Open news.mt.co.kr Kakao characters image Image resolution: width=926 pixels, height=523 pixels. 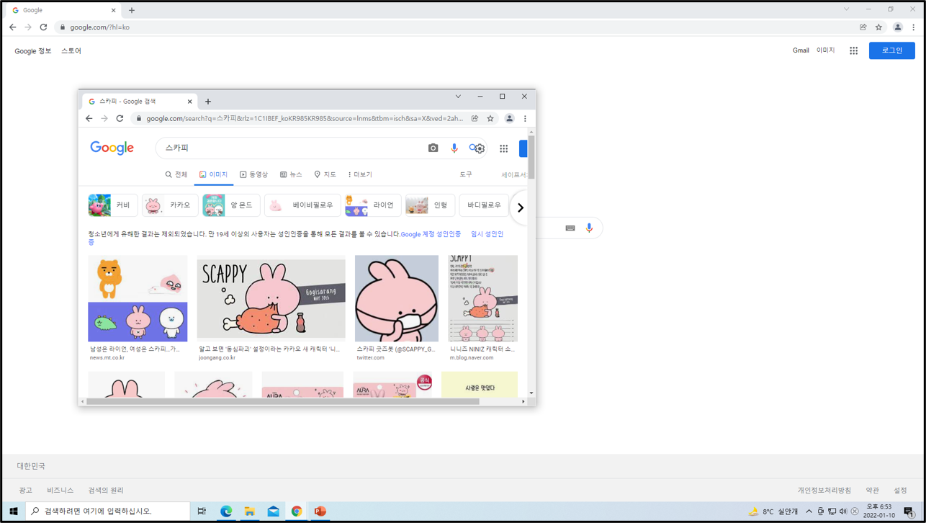click(x=138, y=298)
